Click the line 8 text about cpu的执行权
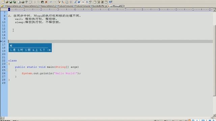The width and height of the screenshot is (216, 121). pyautogui.click(x=45, y=16)
